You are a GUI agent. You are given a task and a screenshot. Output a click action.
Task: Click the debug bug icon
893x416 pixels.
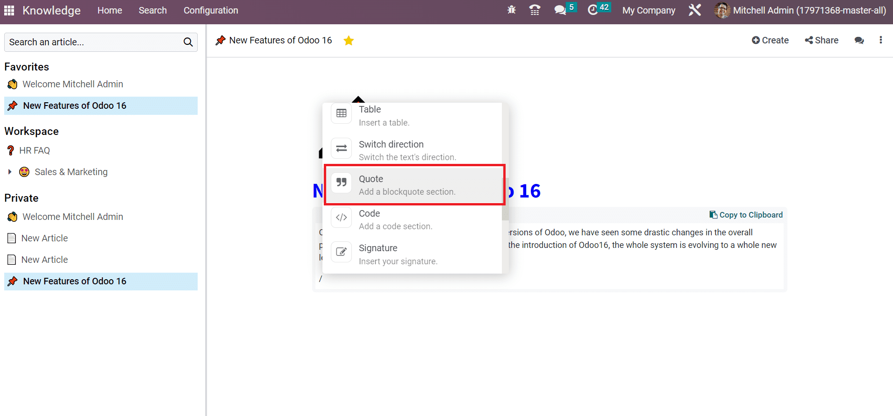512,10
